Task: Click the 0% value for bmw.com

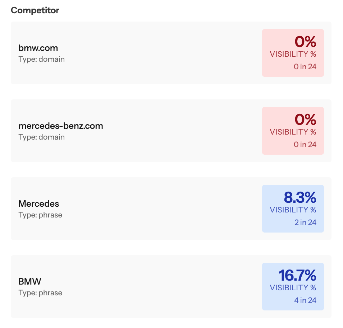Action: point(305,42)
